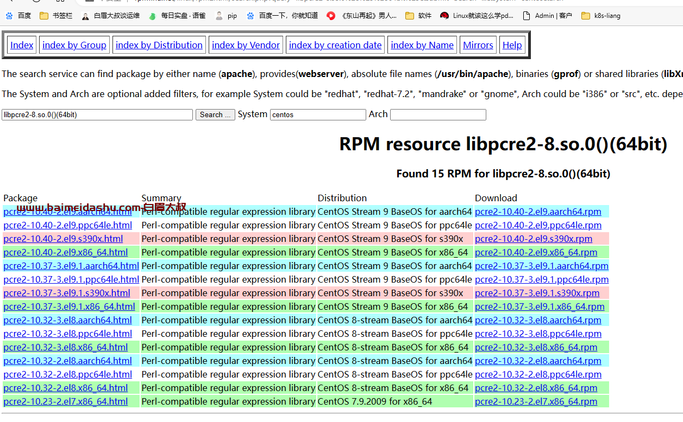Download pcre2-10.37-3.el9.1.s390x.rpm
The height and width of the screenshot is (422, 683).
(537, 293)
